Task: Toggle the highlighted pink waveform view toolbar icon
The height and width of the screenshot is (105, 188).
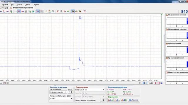Action: click(x=19, y=11)
